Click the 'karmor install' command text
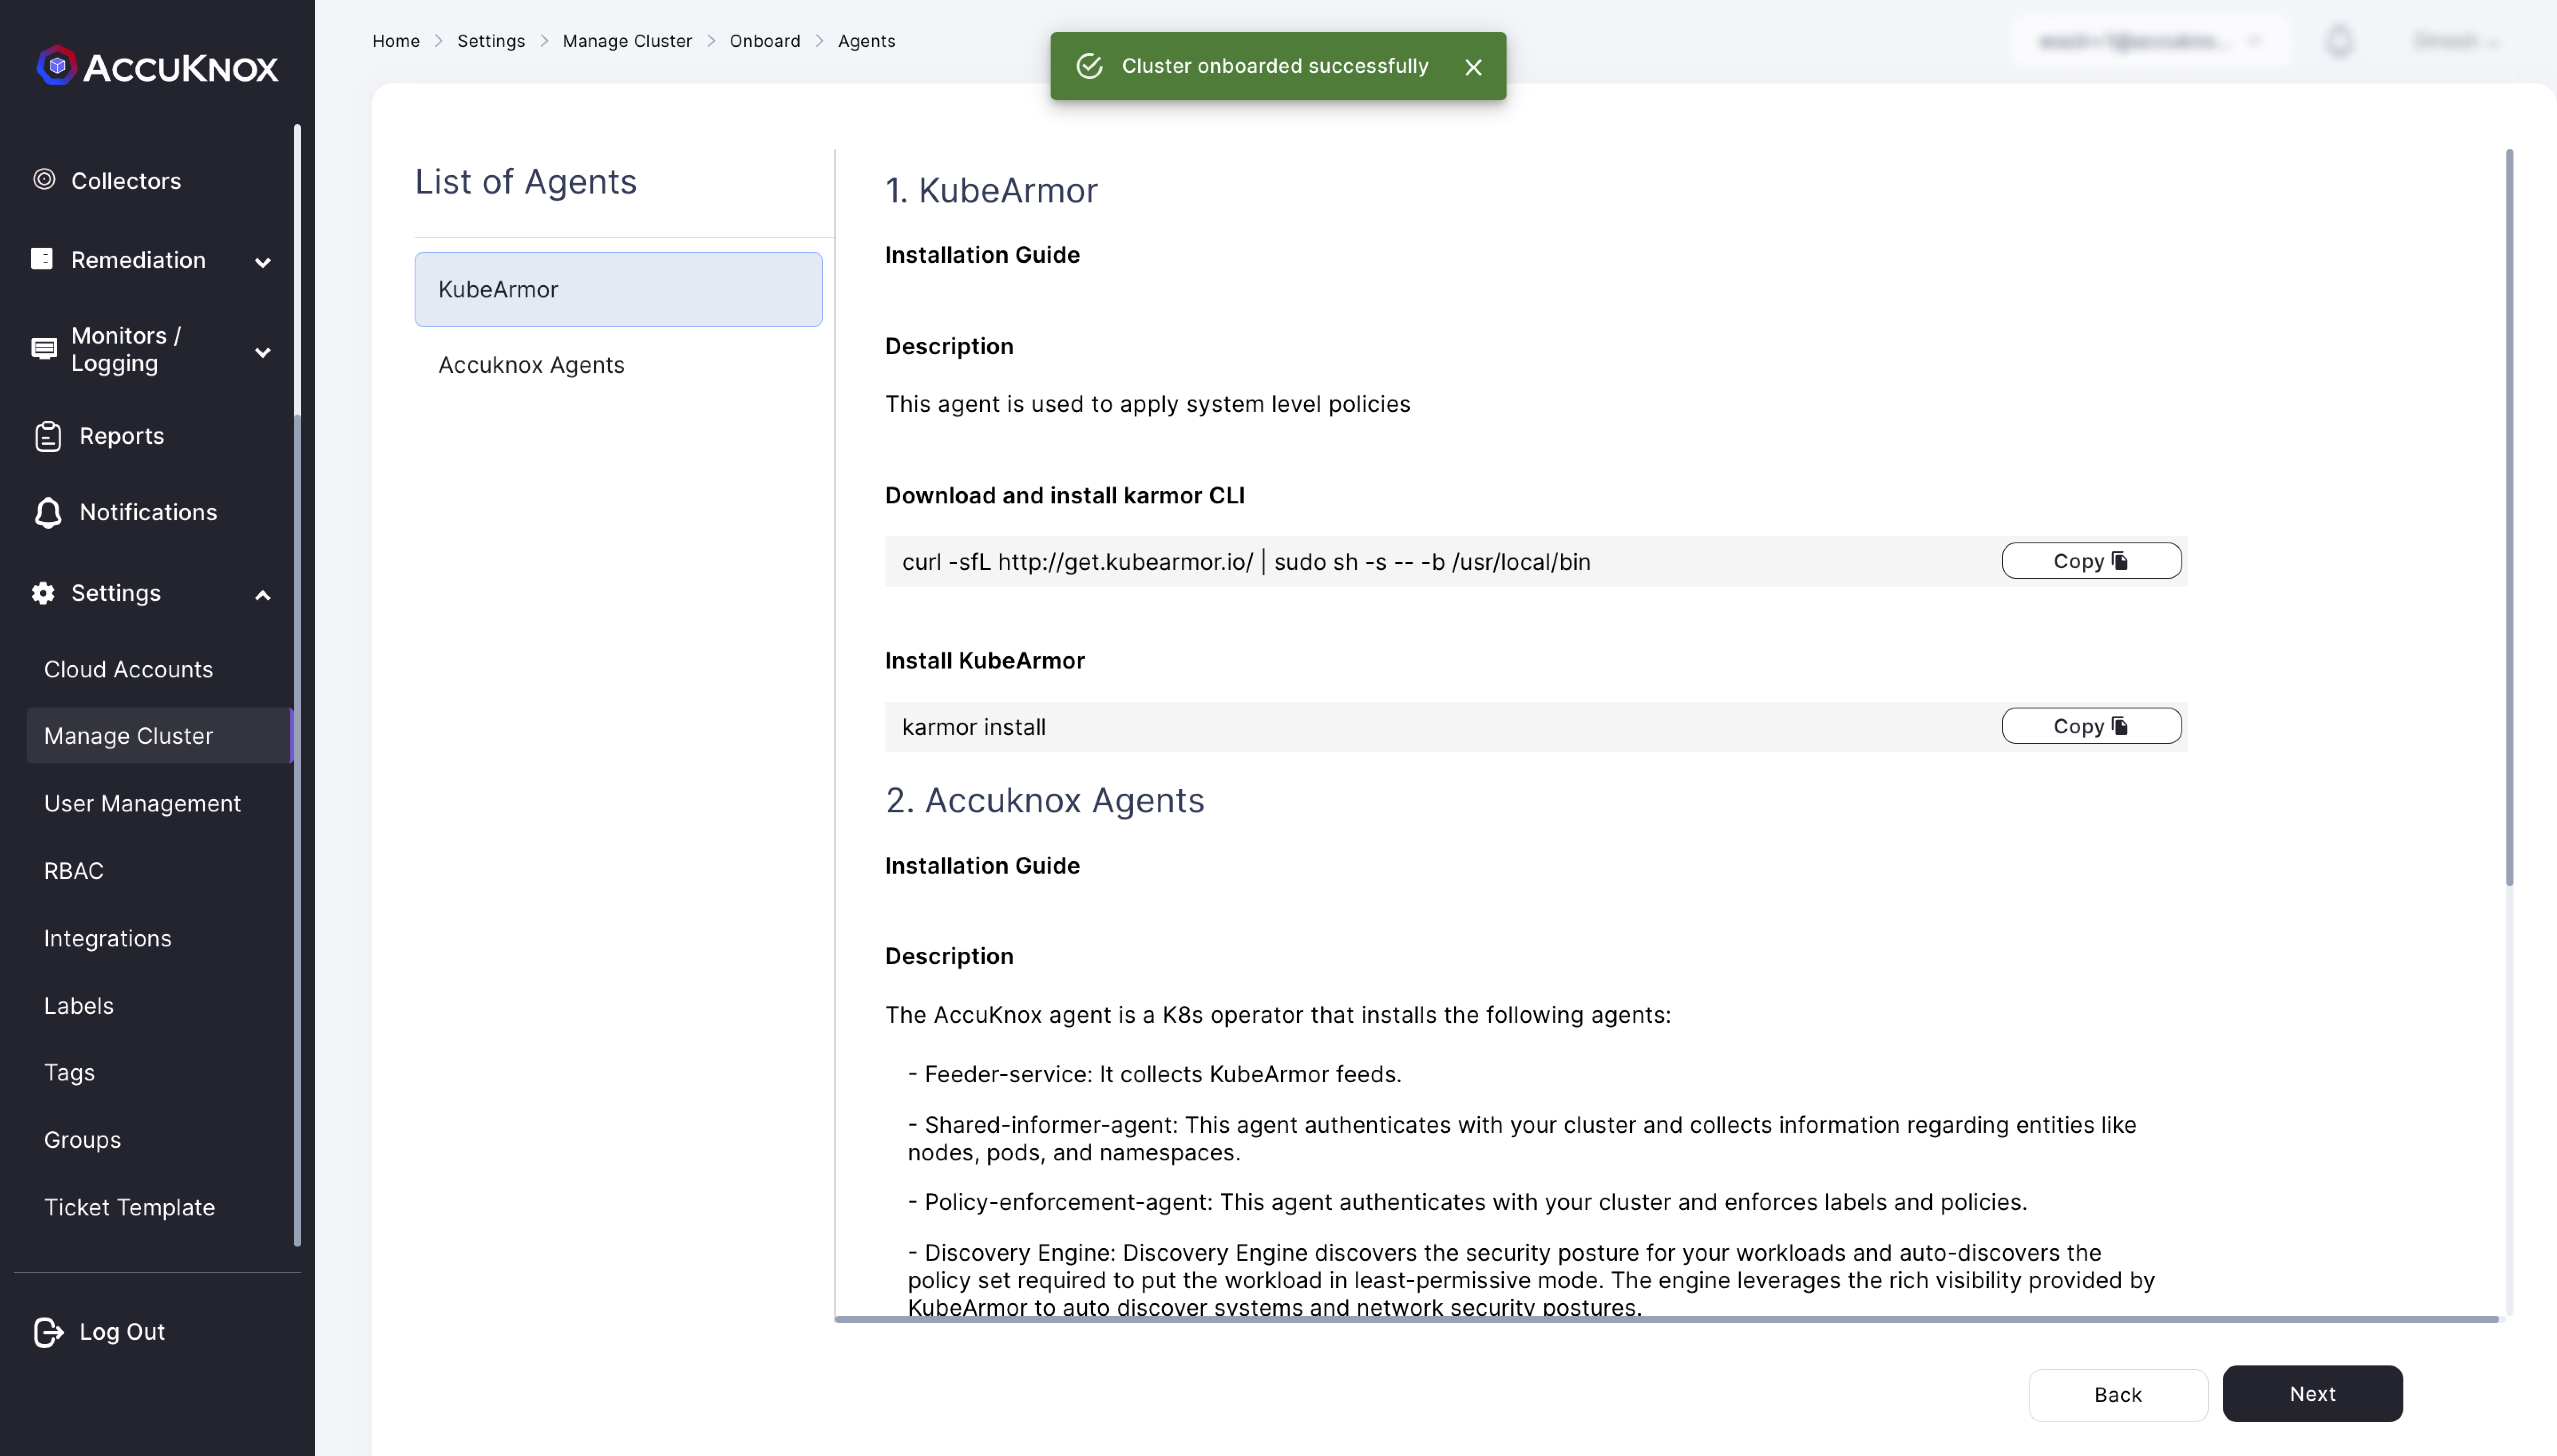Viewport: 2557px width, 1456px height. point(974,727)
